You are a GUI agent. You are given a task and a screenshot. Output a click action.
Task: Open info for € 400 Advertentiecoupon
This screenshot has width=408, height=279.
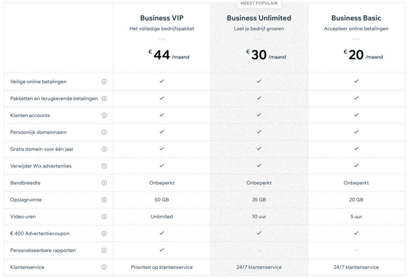pyautogui.click(x=104, y=233)
